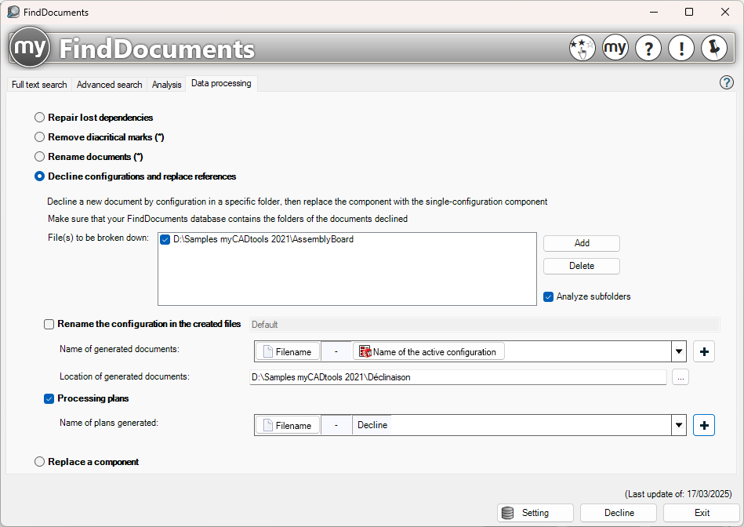
Task: Switch to the Full text search tab
Action: pos(39,85)
